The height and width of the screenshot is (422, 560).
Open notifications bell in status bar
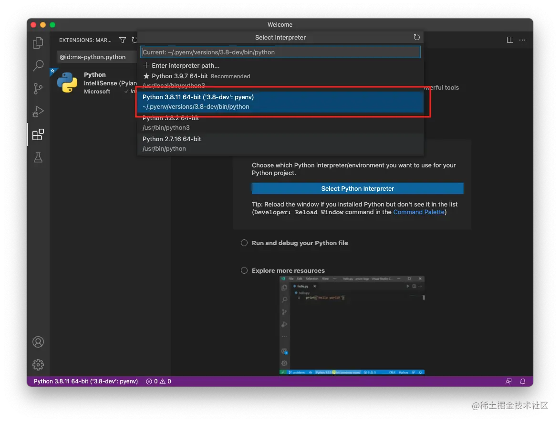tap(522, 381)
